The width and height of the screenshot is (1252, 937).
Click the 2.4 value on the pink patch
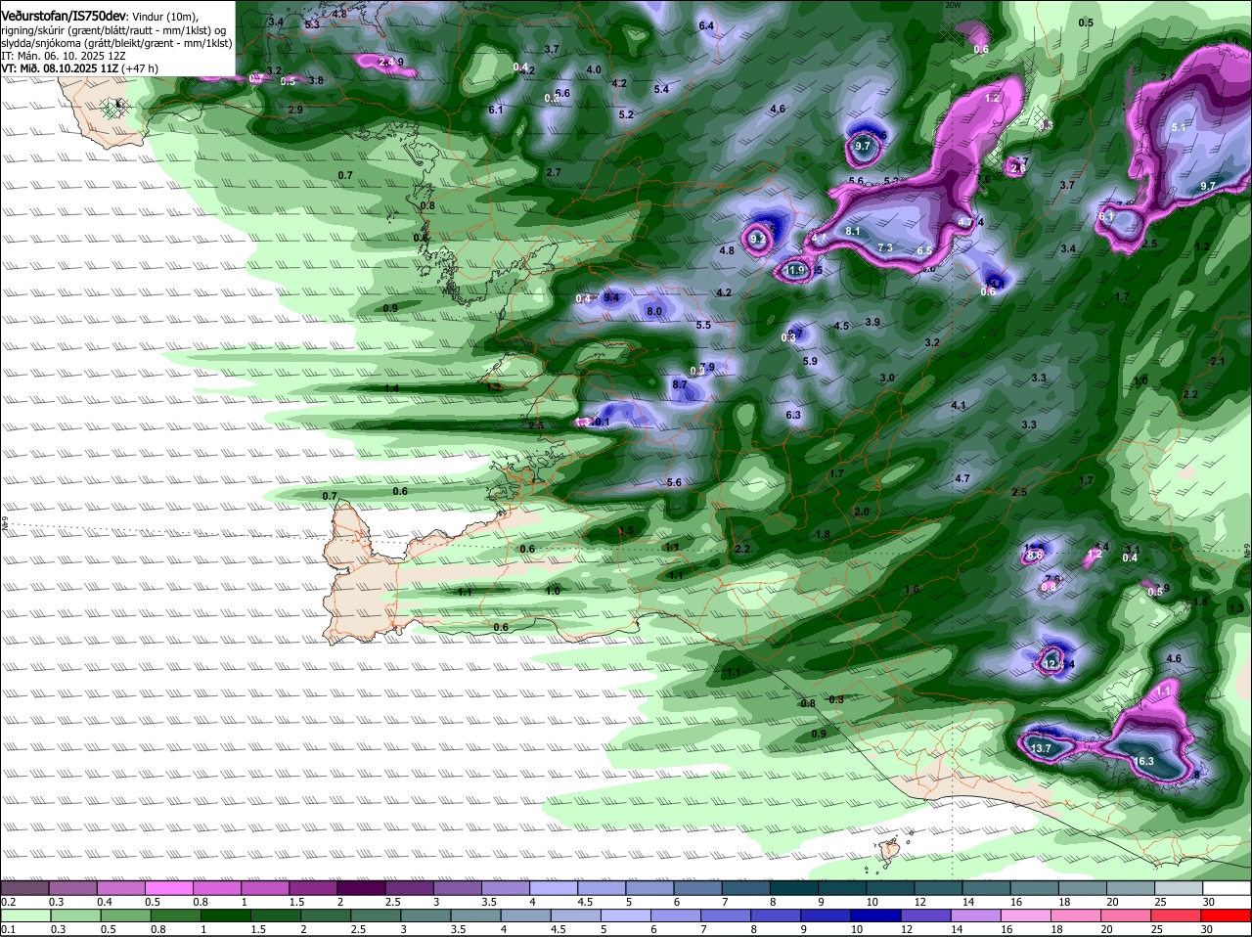[386, 63]
